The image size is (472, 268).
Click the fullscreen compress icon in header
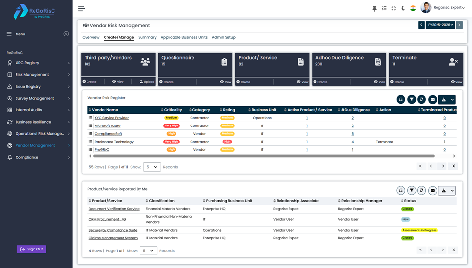point(394,8)
